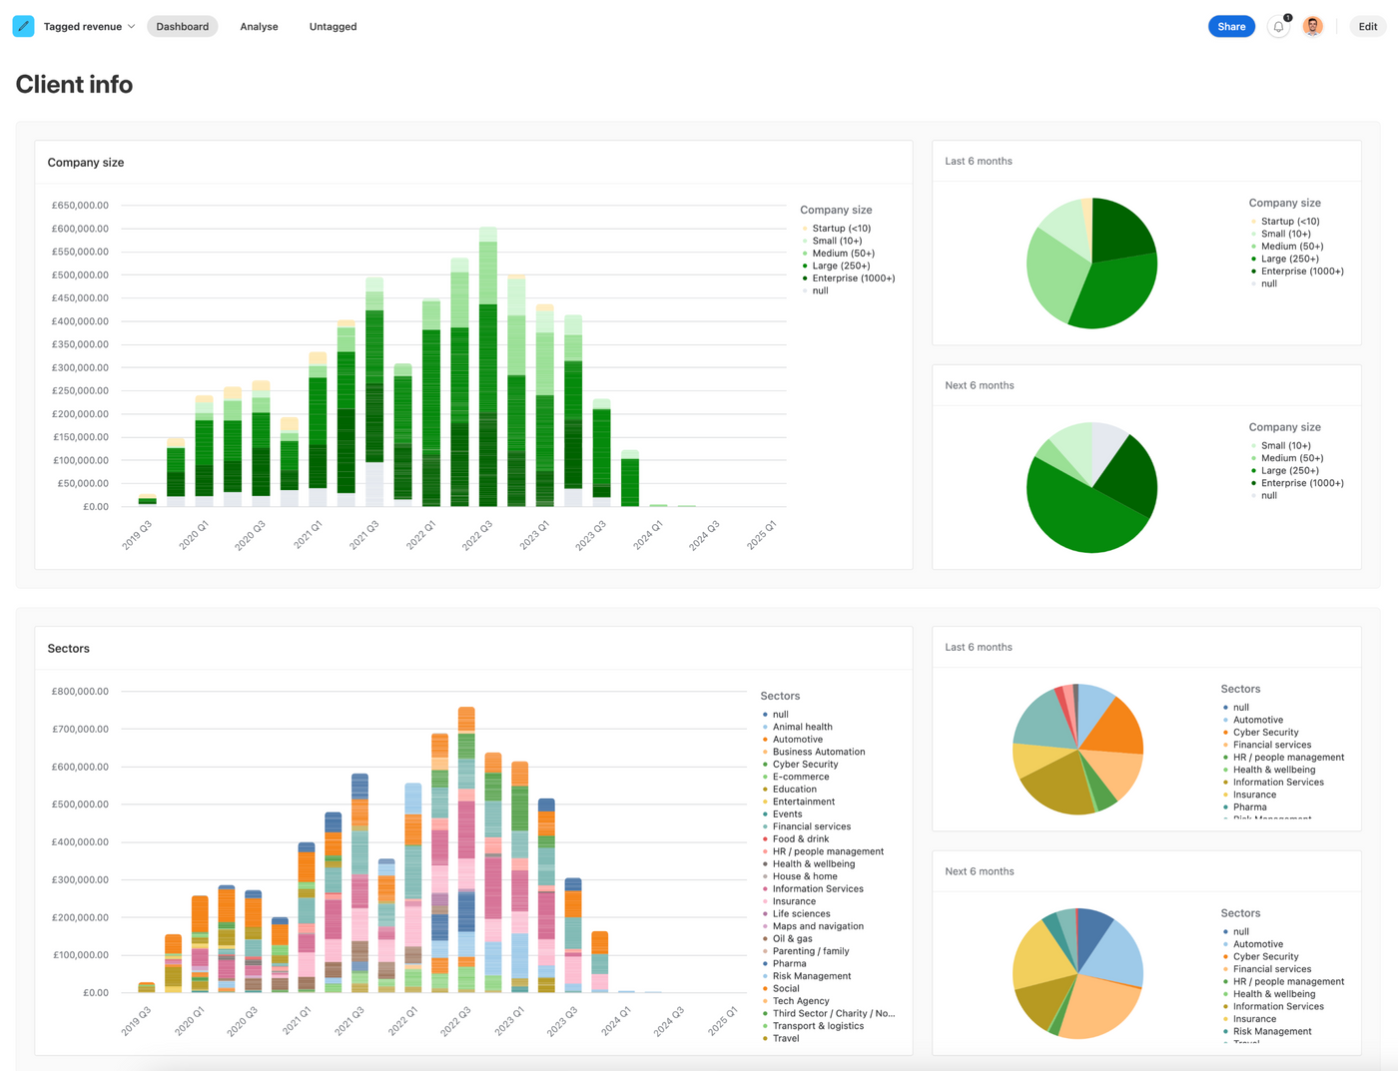This screenshot has height=1071, width=1398.
Task: Click the notification badge showing 1
Action: click(1287, 18)
